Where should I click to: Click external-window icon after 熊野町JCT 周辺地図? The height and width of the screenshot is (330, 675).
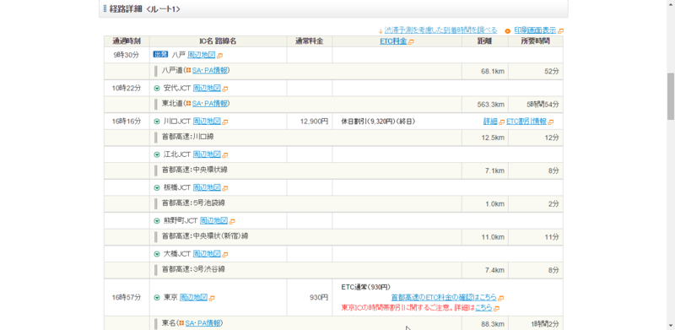232,221
